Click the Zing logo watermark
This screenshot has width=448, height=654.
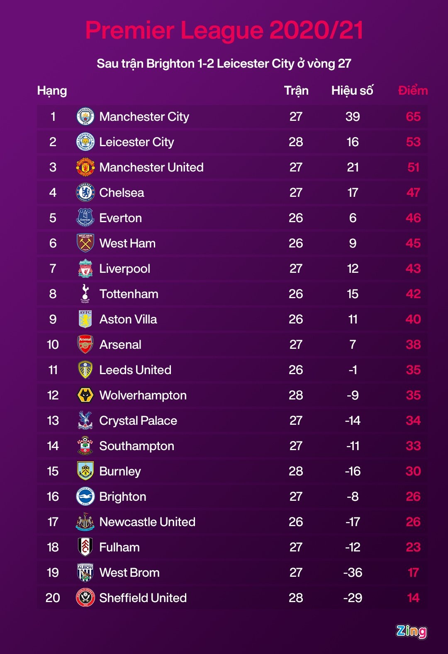click(x=411, y=631)
